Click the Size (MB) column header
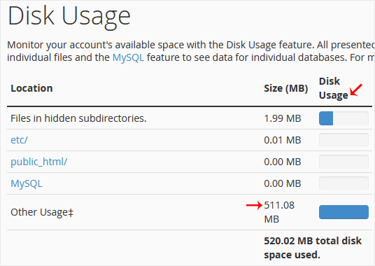 pyautogui.click(x=285, y=88)
